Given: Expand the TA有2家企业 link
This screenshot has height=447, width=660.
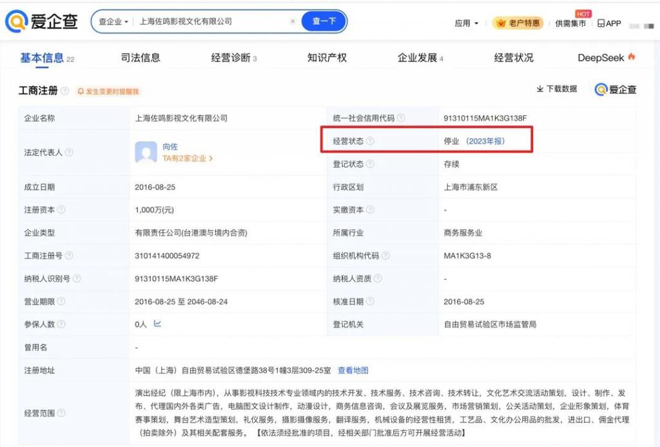Looking at the screenshot, I should pos(188,158).
